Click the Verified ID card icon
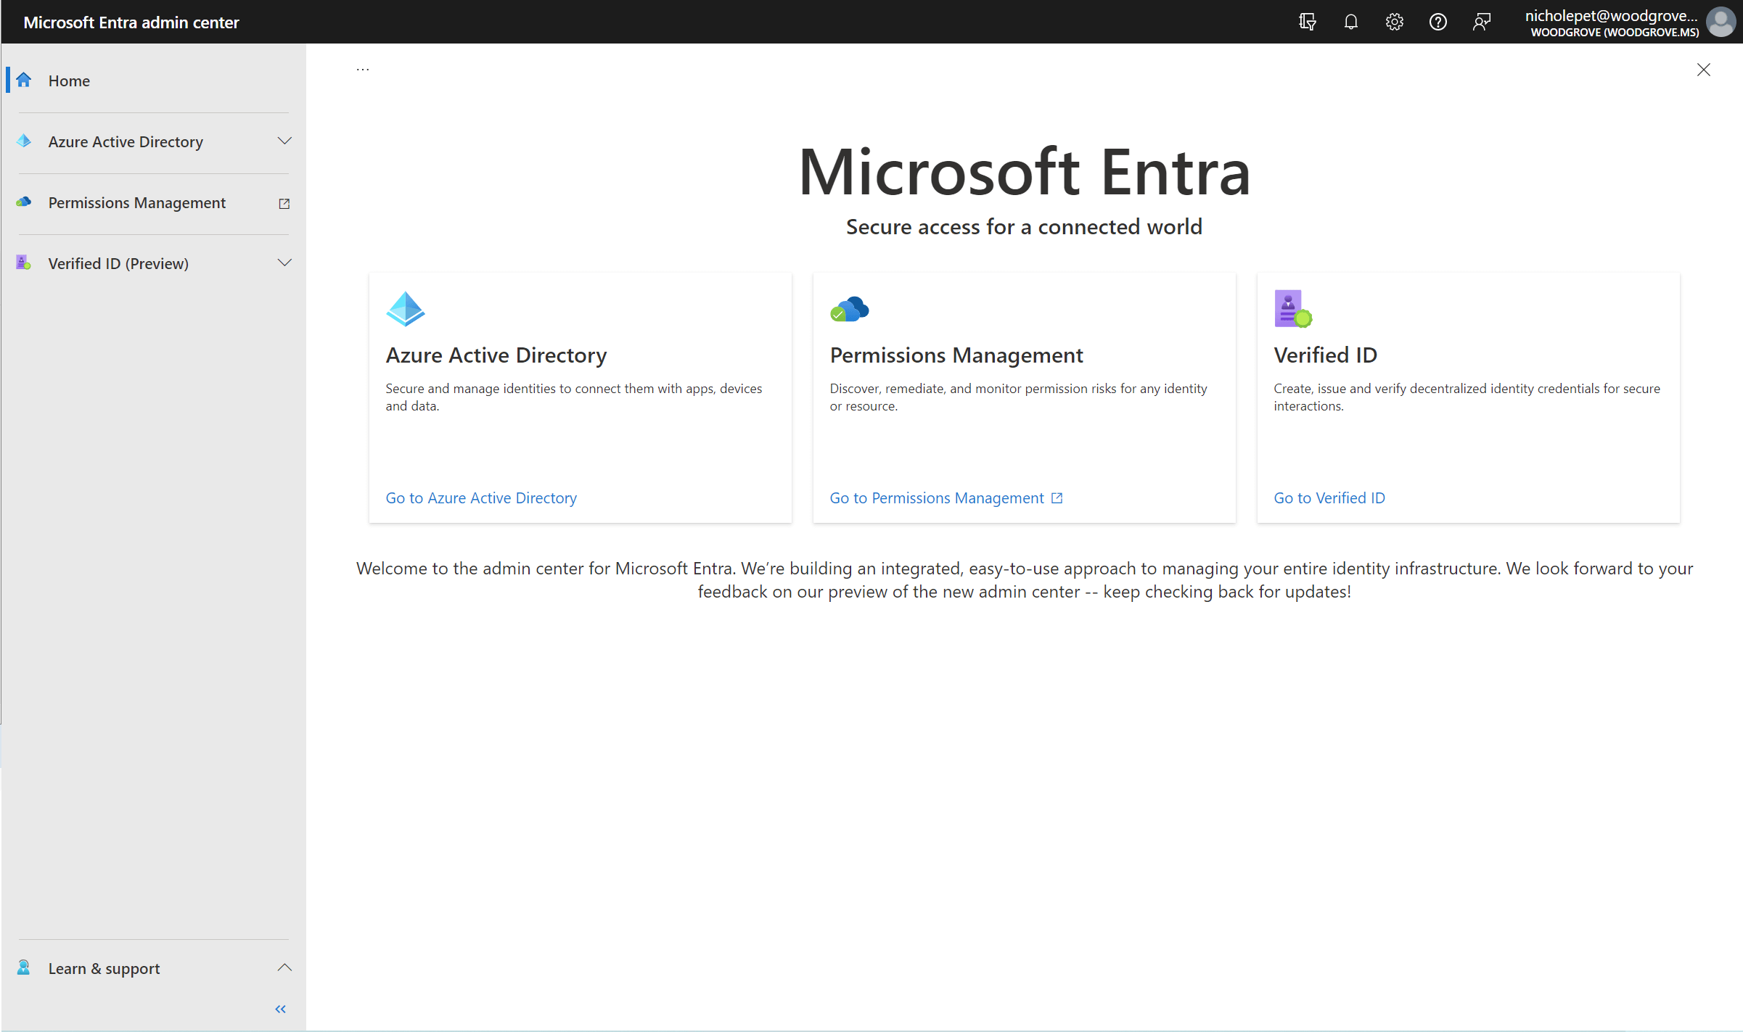 1293,309
